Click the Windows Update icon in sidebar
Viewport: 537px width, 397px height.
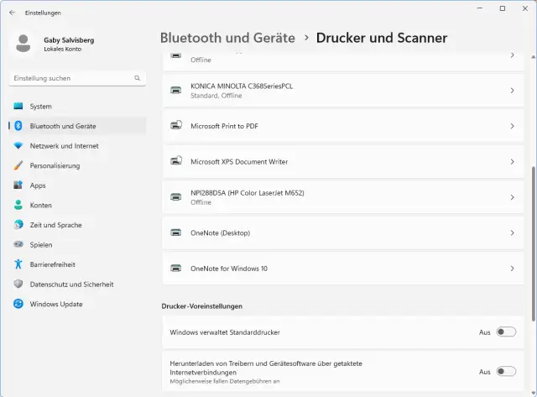click(x=18, y=304)
